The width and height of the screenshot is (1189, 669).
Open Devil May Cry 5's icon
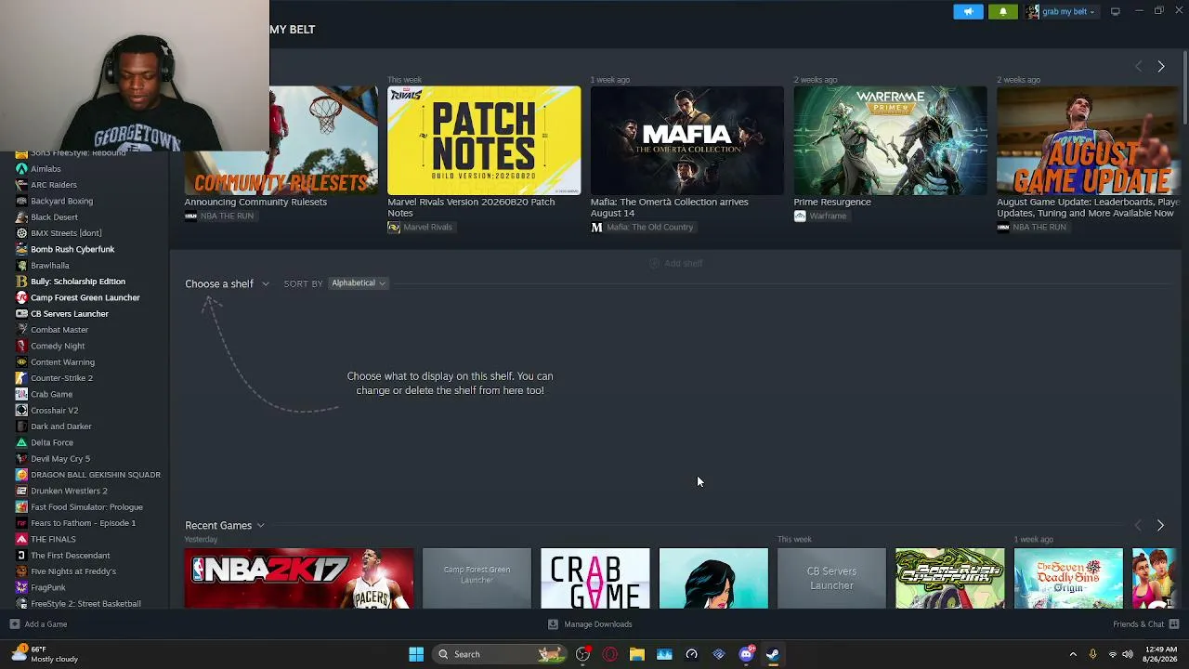coord(21,459)
